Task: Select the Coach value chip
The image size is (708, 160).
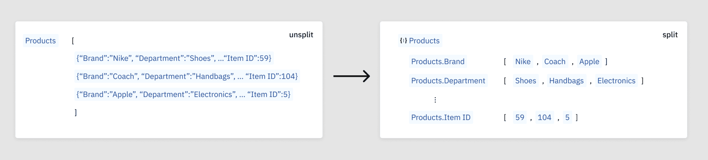Action: point(555,62)
